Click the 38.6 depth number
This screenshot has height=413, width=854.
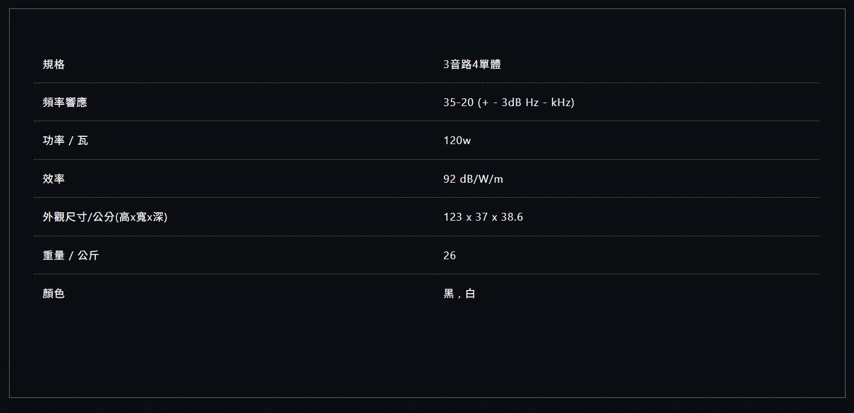pos(511,217)
